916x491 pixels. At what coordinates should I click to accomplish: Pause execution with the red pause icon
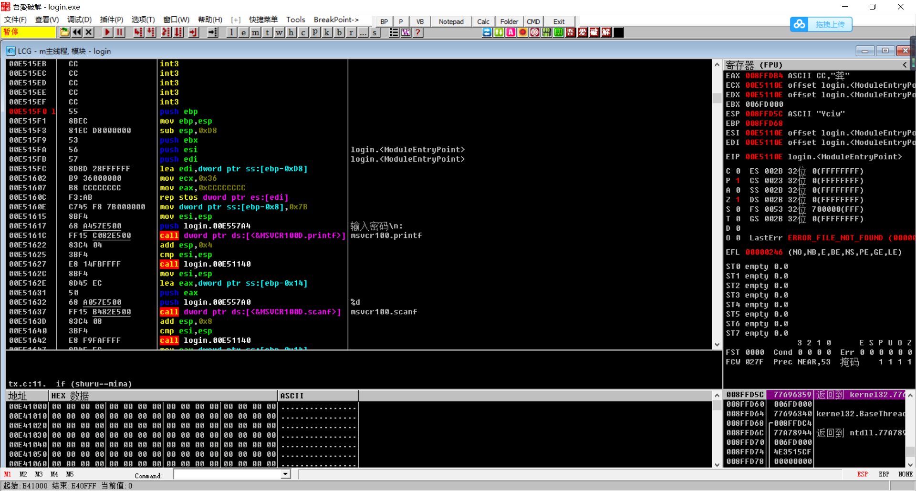(119, 32)
